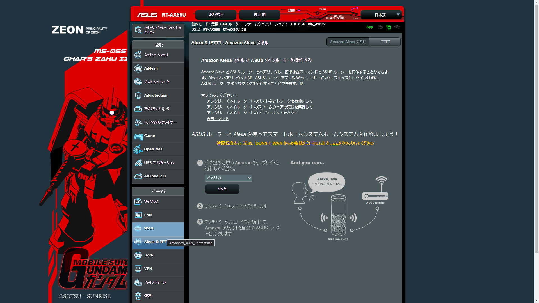539x303 pixels.
Task: Click the firmware version number link
Action: click(x=307, y=24)
